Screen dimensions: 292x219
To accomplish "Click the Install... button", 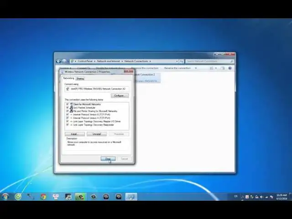I will (x=75, y=134).
